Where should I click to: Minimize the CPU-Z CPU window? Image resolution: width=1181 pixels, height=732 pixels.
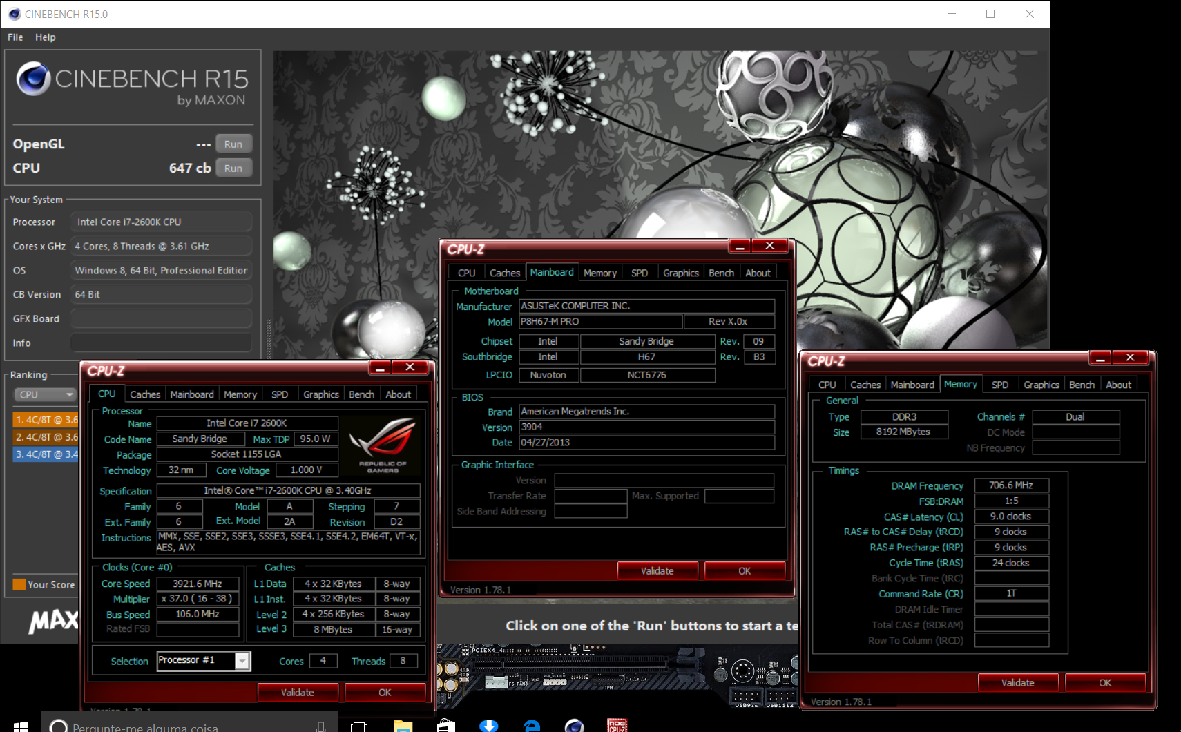point(380,367)
